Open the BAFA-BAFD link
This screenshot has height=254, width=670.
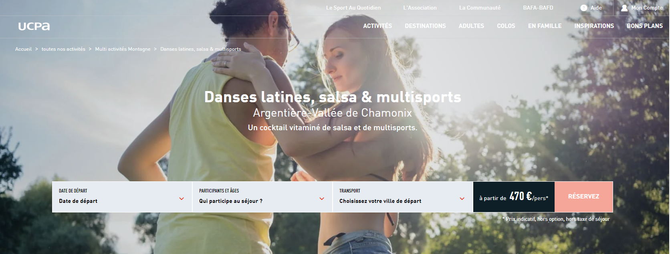tap(538, 8)
